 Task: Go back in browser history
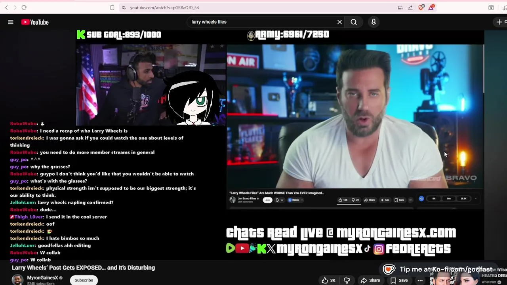tap(6, 8)
